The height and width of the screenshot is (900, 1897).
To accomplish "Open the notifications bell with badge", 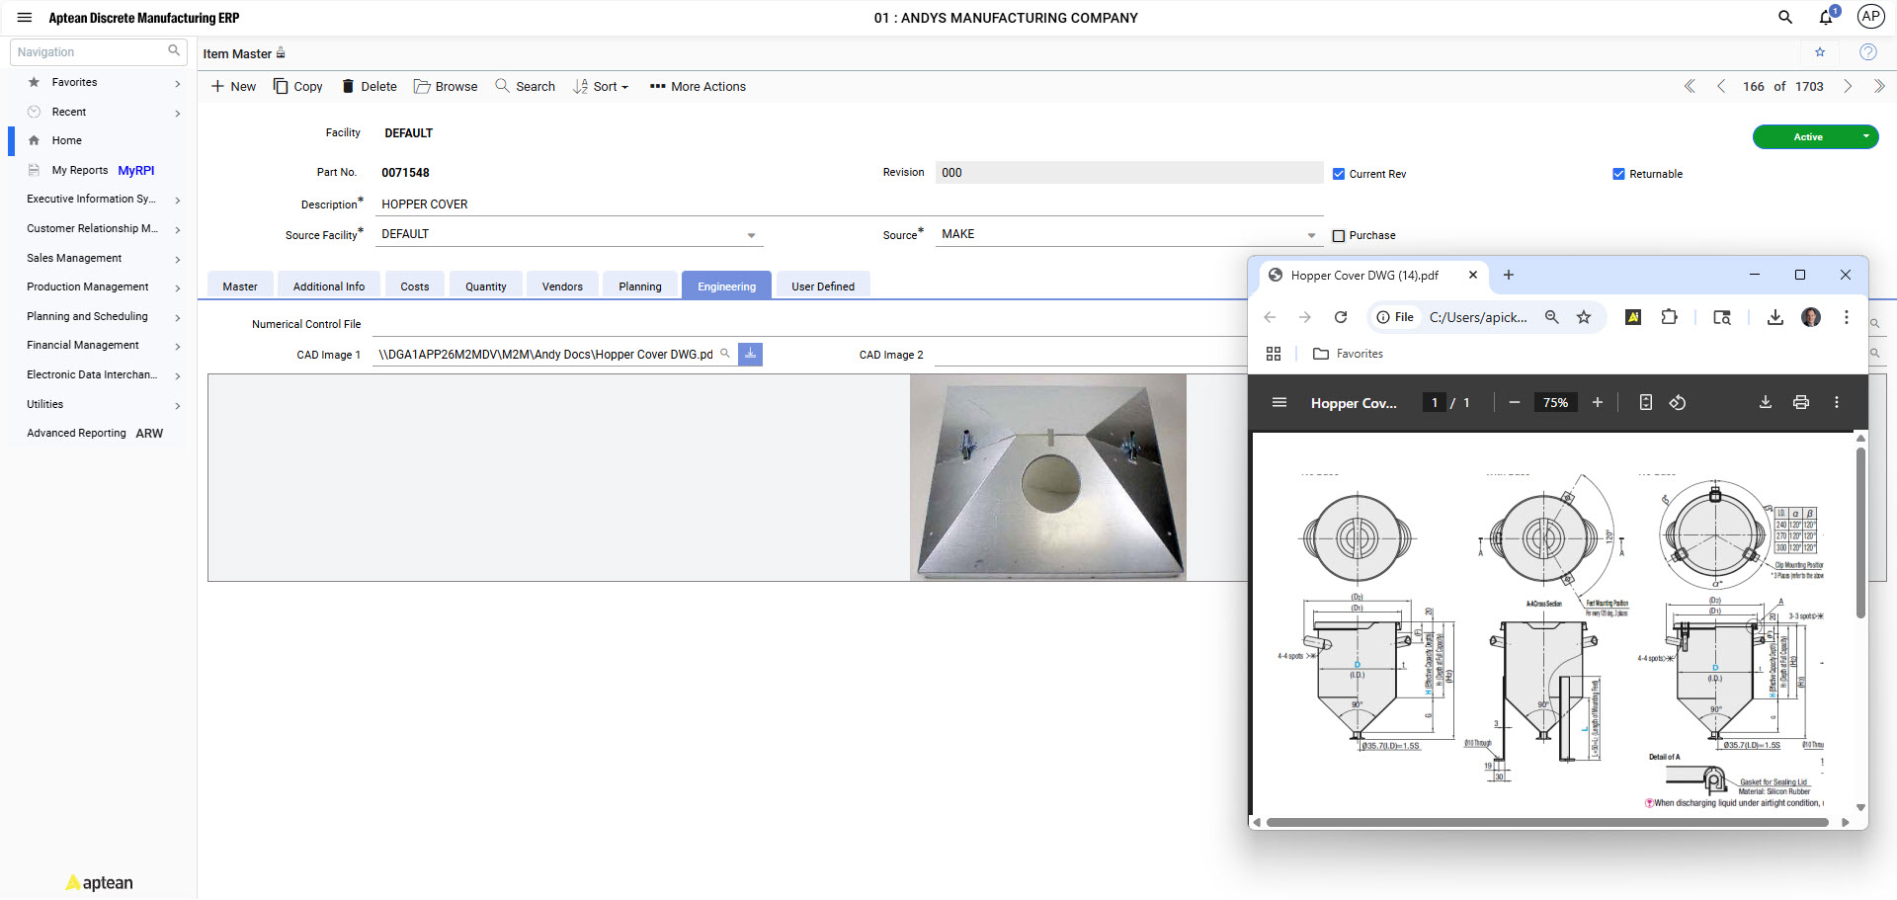I will click(x=1824, y=17).
